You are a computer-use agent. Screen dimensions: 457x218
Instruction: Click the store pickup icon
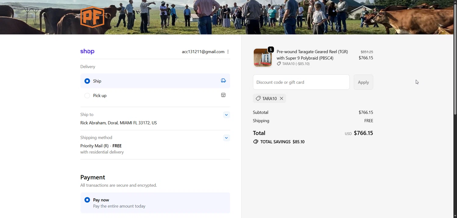pos(223,95)
